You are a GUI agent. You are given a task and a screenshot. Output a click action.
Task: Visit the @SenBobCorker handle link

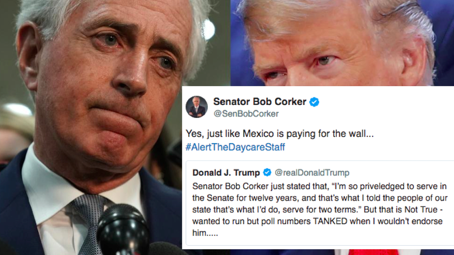(246, 114)
